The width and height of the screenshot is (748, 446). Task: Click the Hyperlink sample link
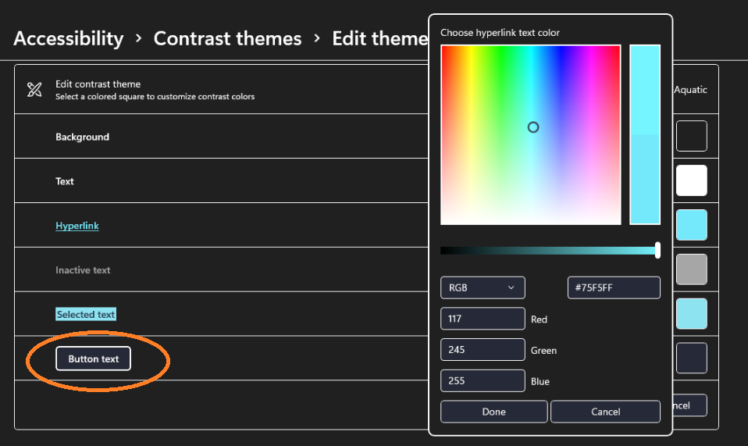(77, 226)
